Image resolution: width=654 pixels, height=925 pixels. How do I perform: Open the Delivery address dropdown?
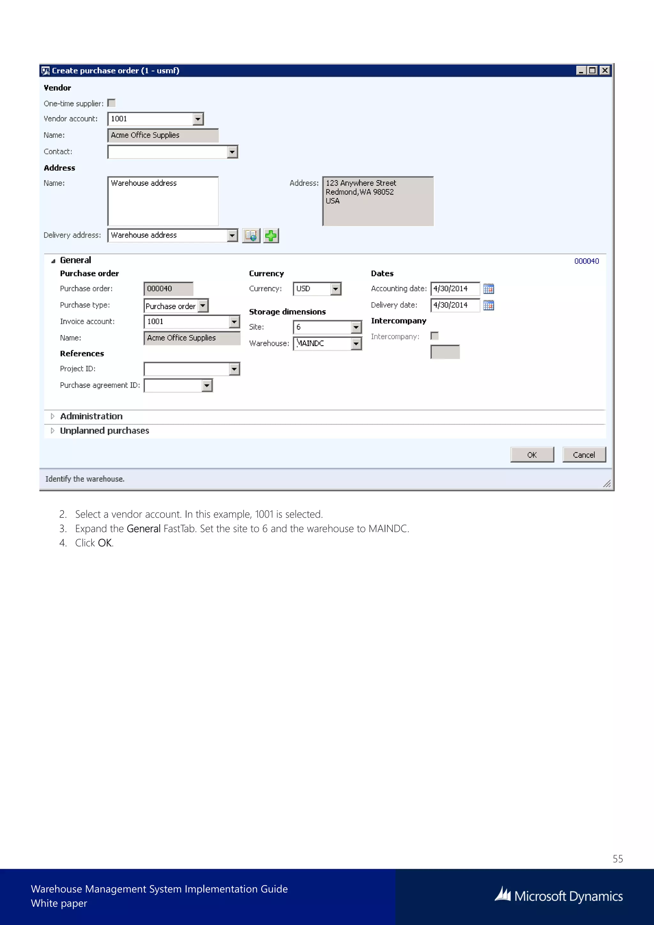click(232, 235)
